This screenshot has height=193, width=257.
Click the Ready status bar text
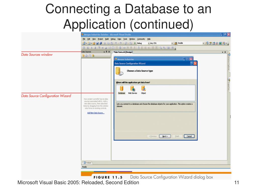click(x=84, y=167)
